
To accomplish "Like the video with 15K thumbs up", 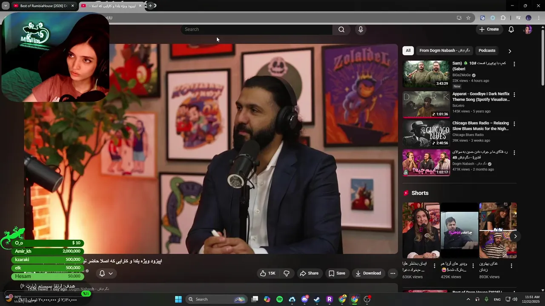I will (x=268, y=273).
